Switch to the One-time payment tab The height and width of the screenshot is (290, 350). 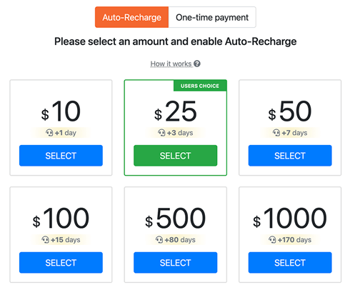pos(212,17)
